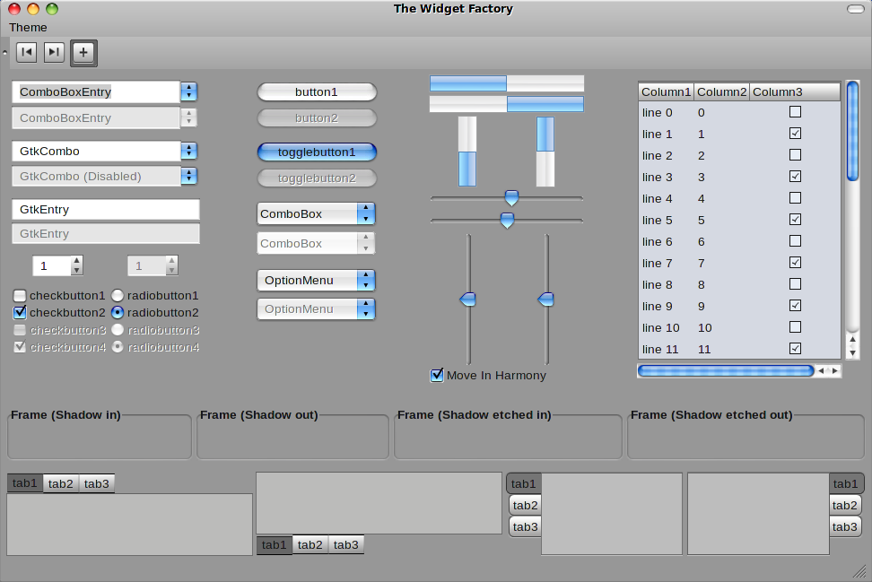This screenshot has height=582, width=872.
Task: Click the pill button in the title bar
Action: tap(855, 9)
